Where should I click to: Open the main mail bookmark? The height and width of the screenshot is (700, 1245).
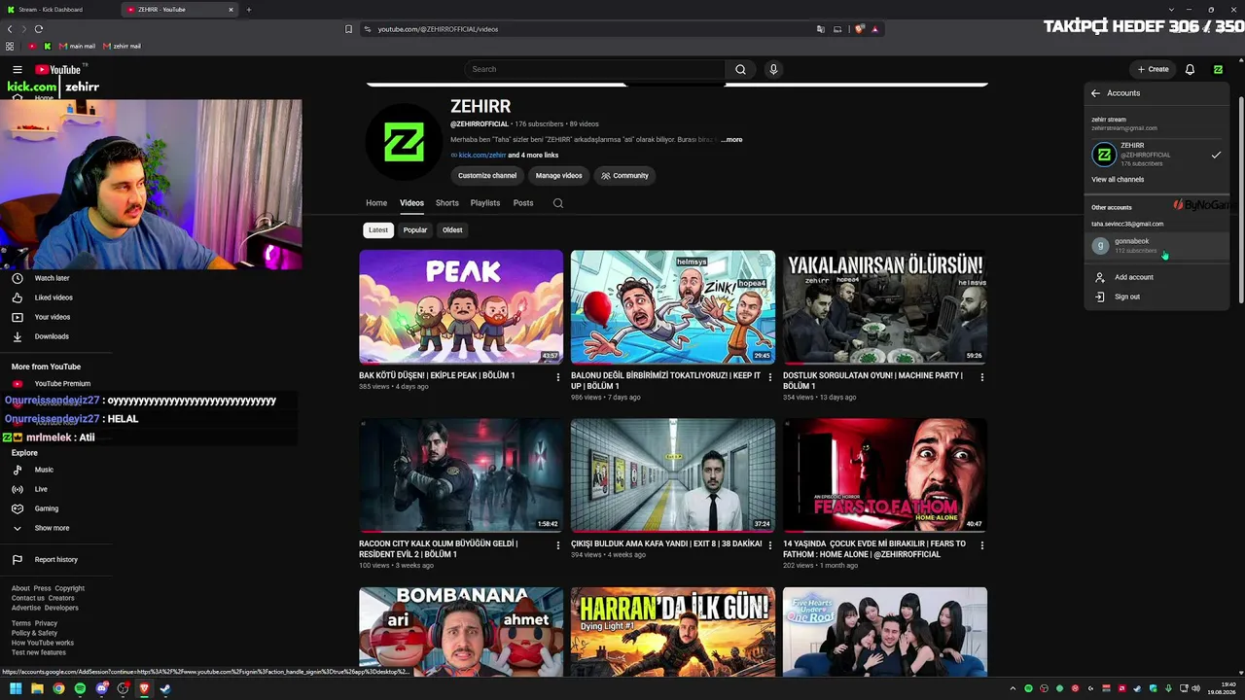tap(77, 46)
